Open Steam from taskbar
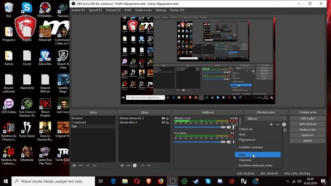Screen dimensions: 331x186 196,181
